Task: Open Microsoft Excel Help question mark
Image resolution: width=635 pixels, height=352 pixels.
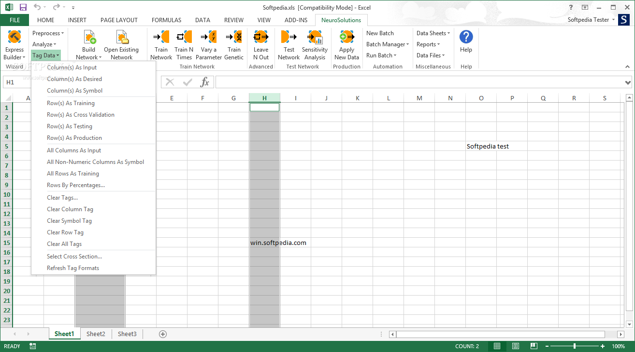Action: tap(571, 7)
